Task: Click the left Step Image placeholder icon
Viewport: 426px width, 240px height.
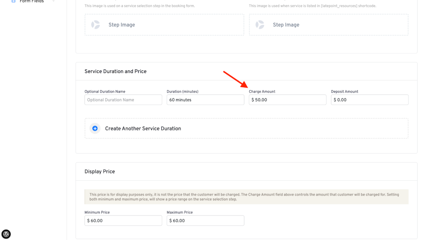Action: [x=96, y=25]
